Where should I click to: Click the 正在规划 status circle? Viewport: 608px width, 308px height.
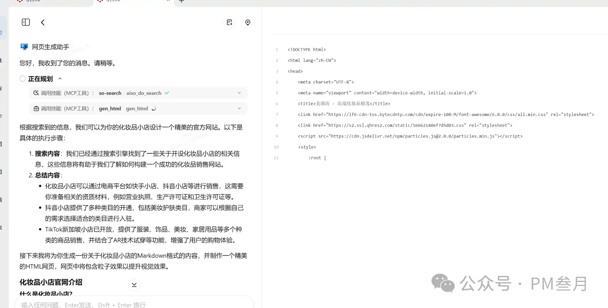pyautogui.click(x=23, y=79)
